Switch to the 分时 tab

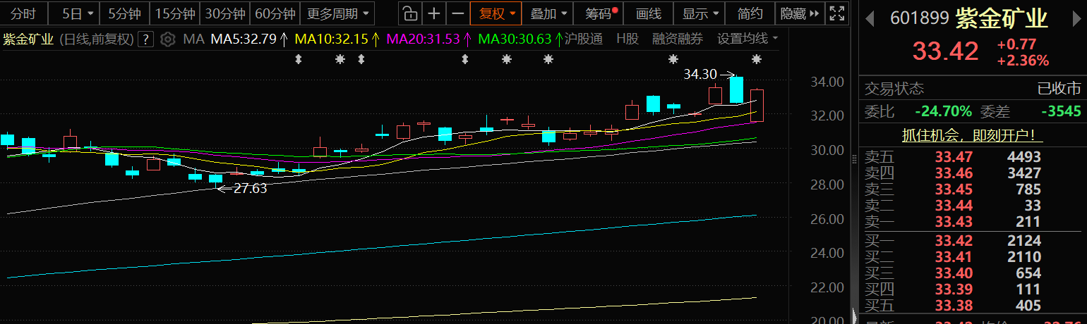[x=23, y=13]
